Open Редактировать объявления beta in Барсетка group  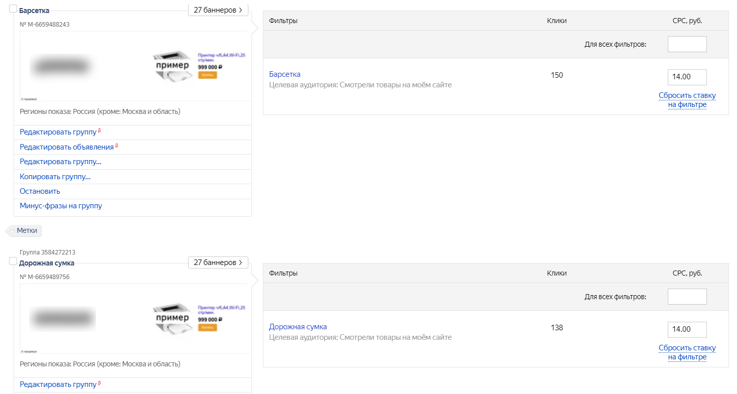(67, 147)
